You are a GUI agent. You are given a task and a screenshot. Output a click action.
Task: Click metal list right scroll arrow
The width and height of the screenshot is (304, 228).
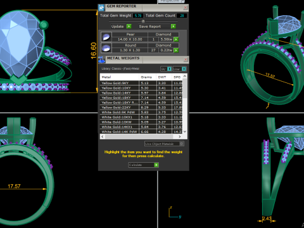tap(180, 137)
